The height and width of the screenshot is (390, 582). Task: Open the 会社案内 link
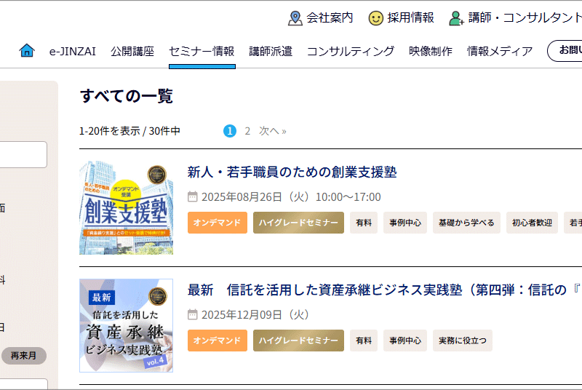point(330,17)
